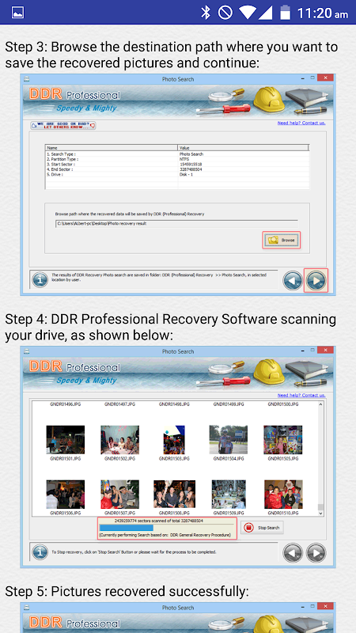
Task: Select thumbnail GNDR01508.JPG
Action: 174,494
